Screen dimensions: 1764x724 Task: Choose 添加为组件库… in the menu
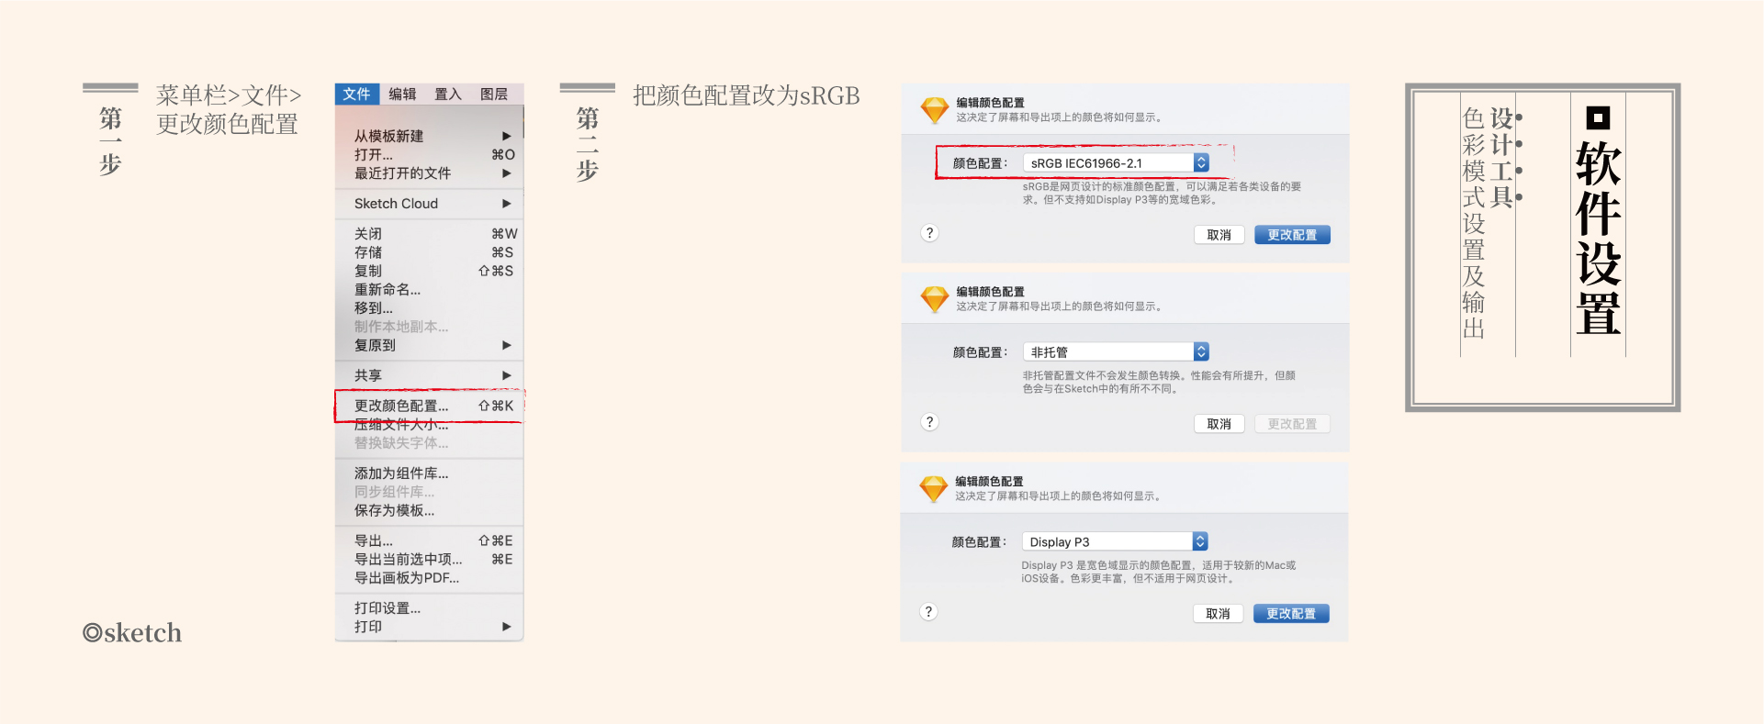click(430, 473)
